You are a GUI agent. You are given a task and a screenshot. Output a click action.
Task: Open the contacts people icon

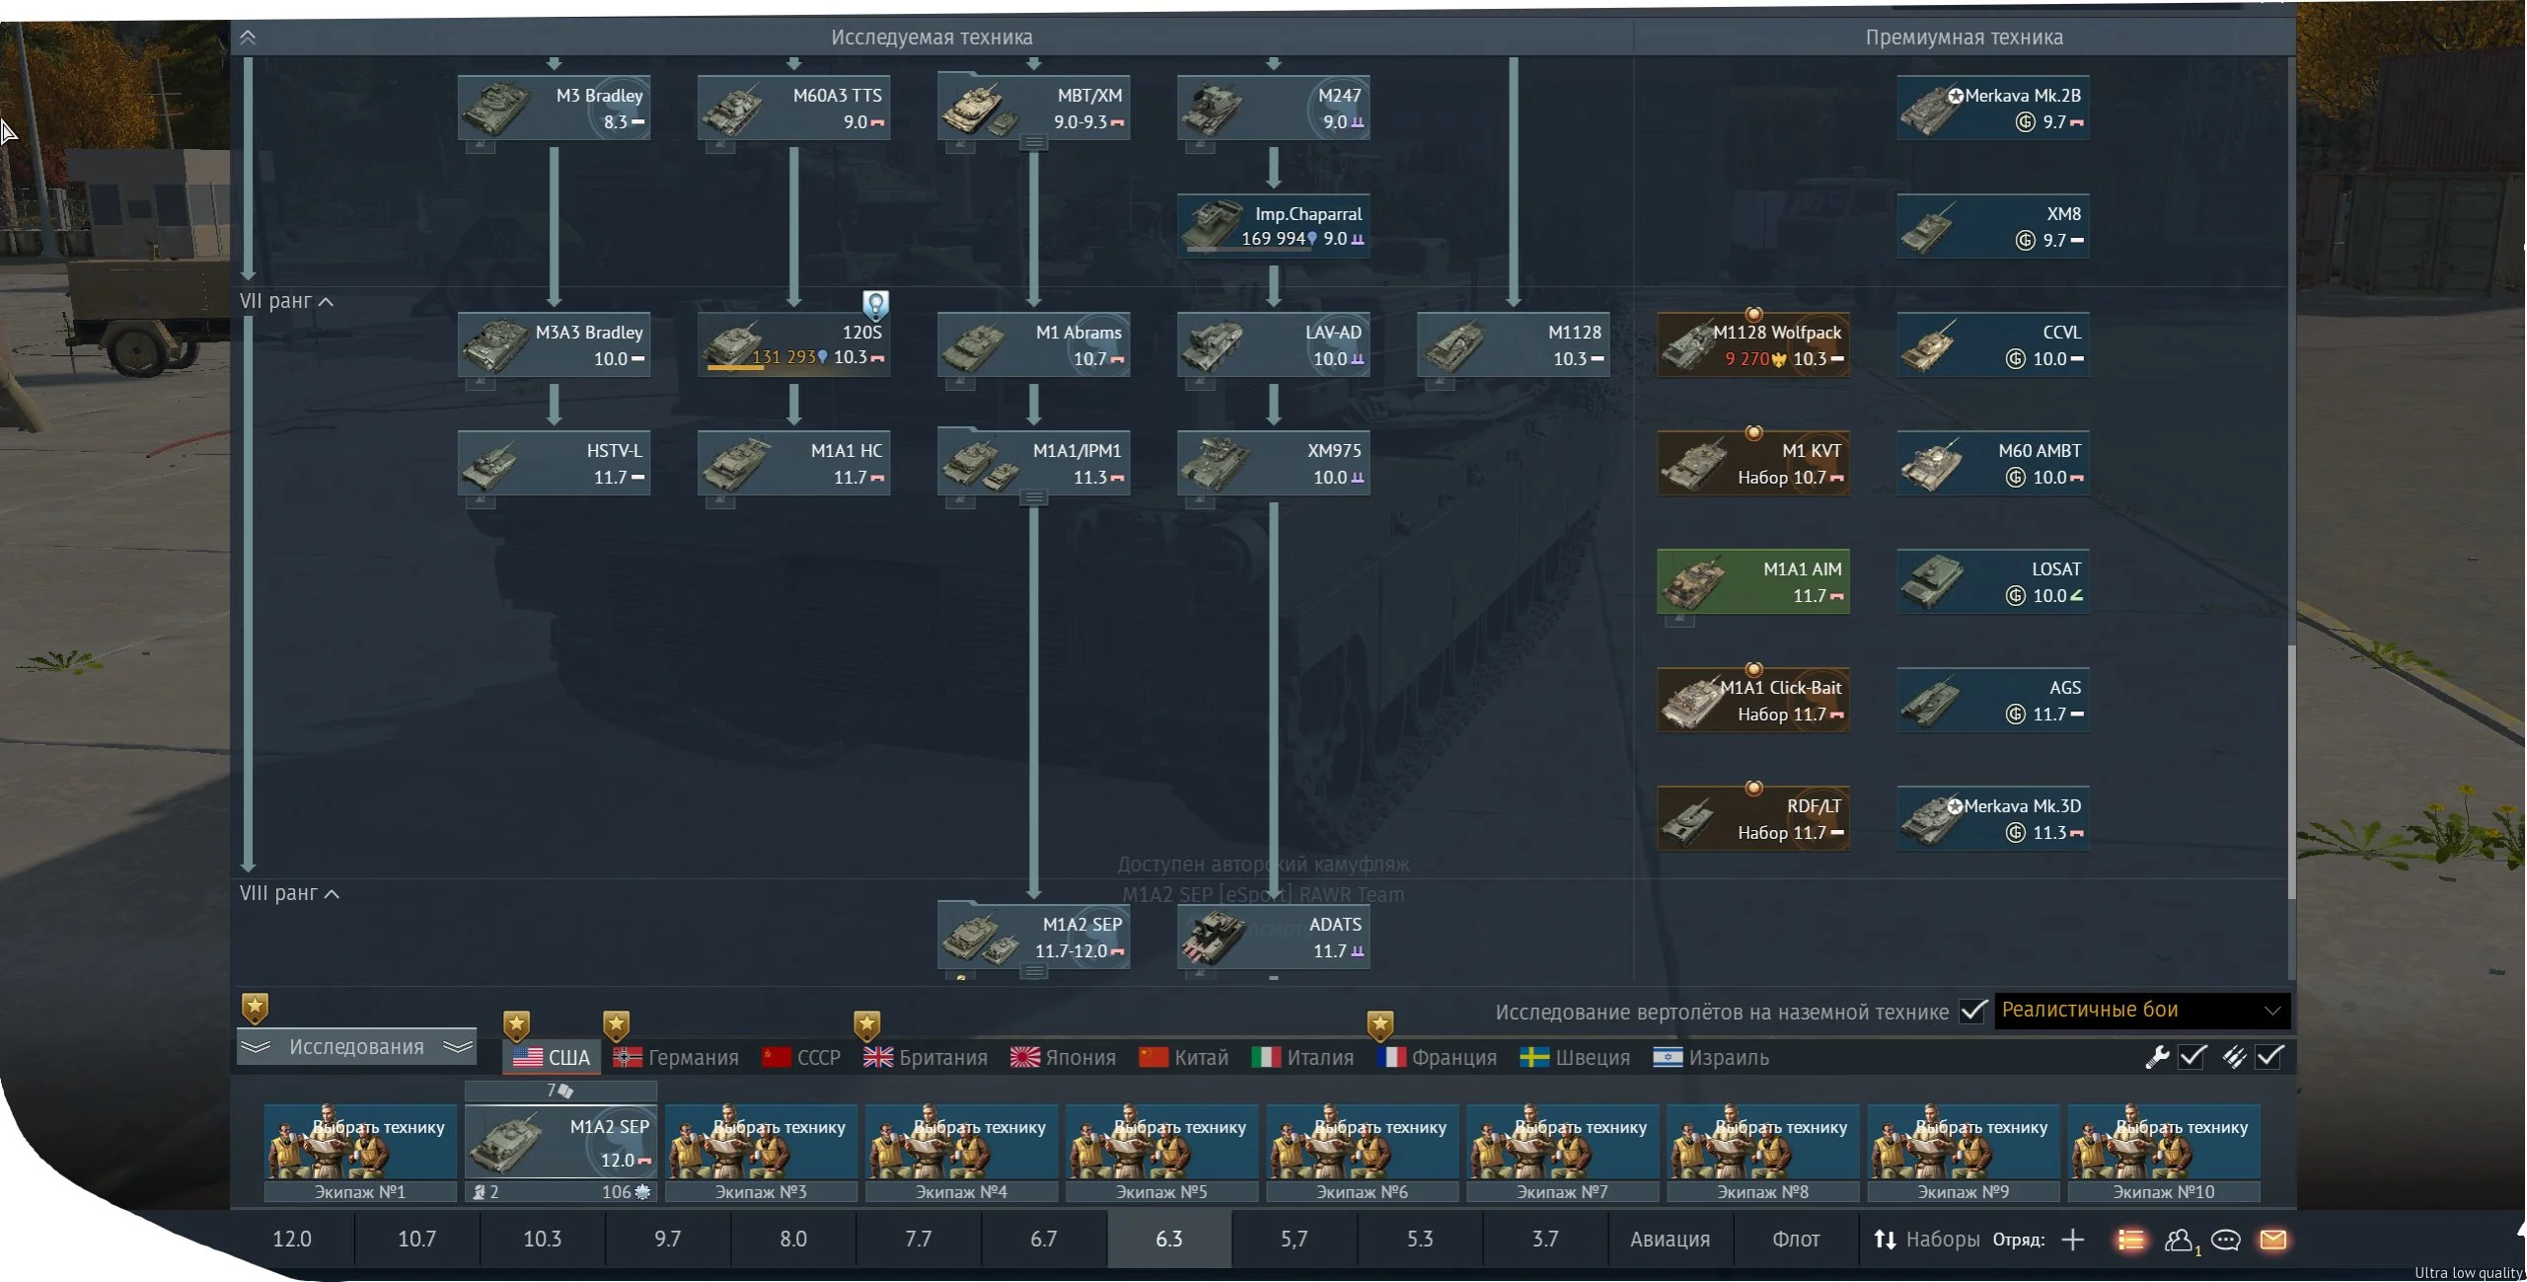2178,1240
